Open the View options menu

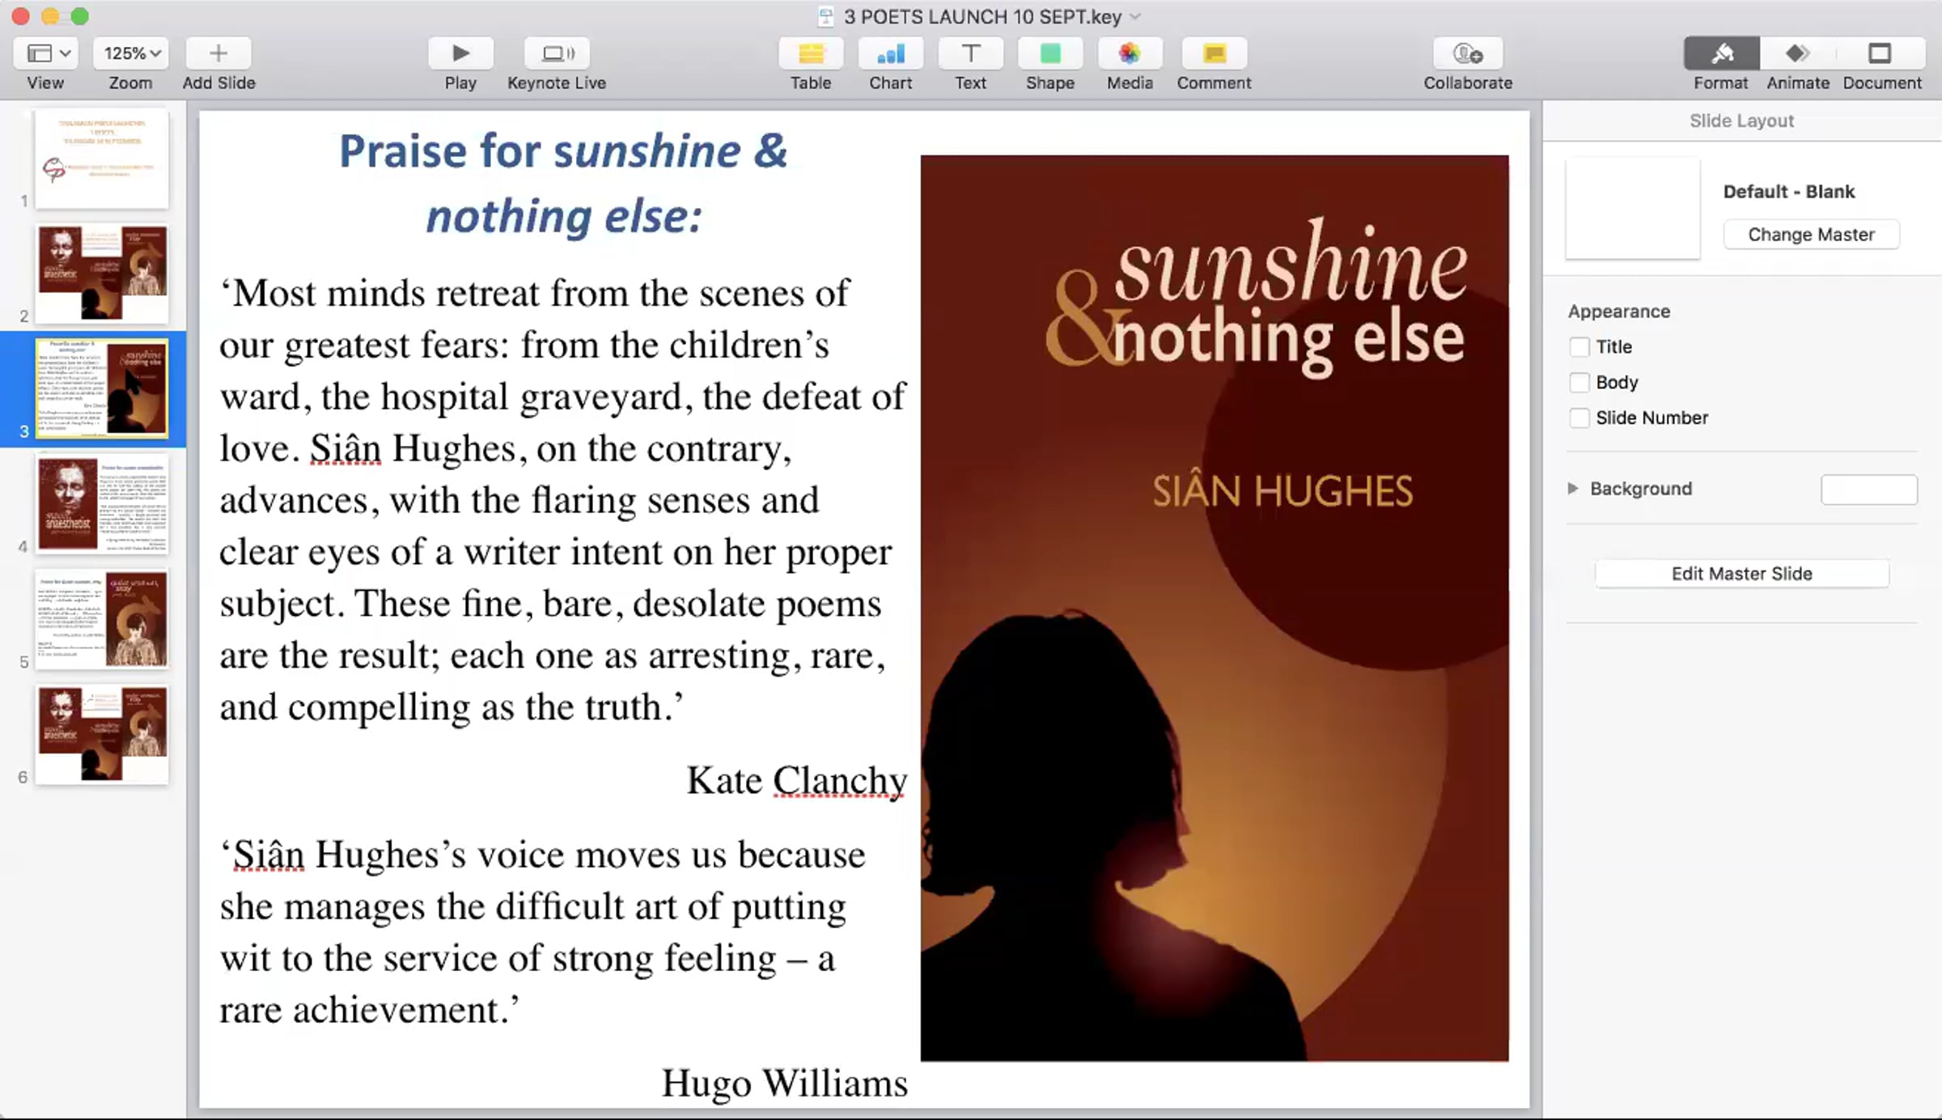coord(45,53)
